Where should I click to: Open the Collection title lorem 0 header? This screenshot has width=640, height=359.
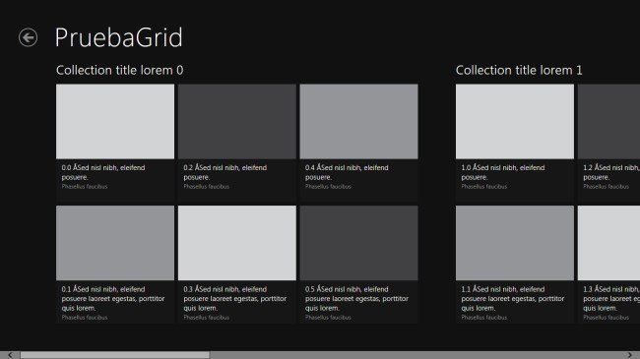tap(119, 70)
